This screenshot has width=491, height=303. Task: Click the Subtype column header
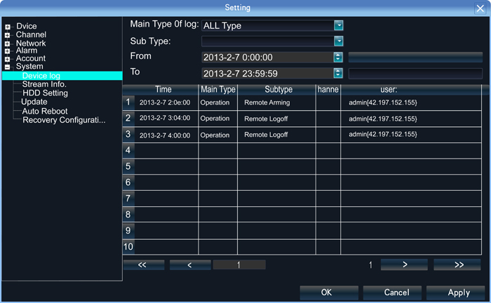click(278, 90)
